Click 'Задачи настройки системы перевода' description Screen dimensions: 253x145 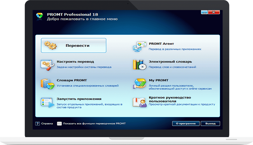pyautogui.click(x=84, y=67)
